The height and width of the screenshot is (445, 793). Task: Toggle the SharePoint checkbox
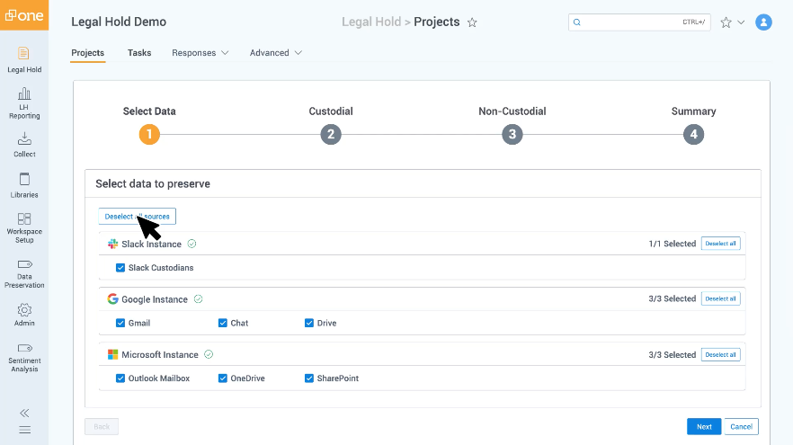[309, 378]
